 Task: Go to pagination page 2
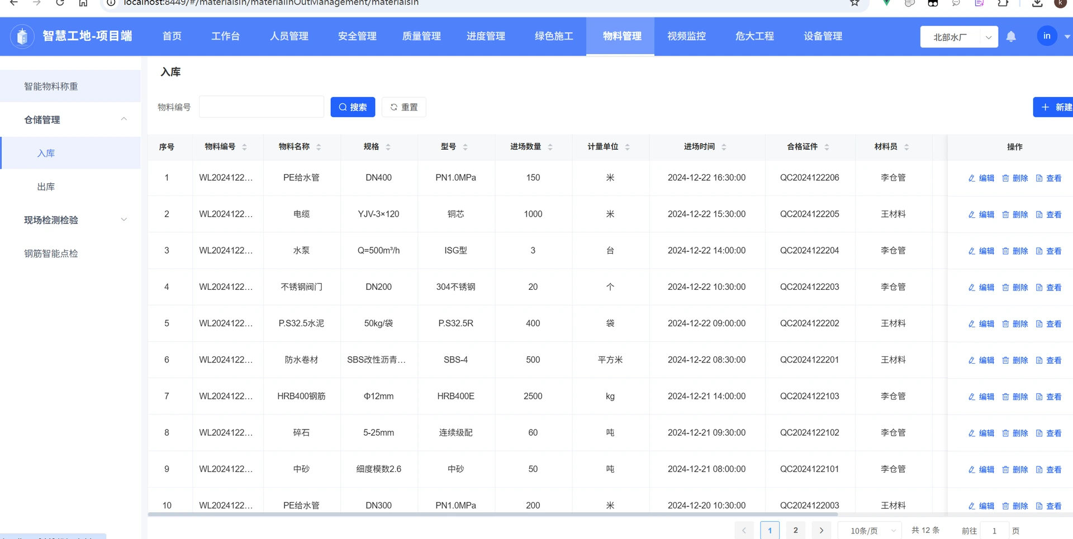(x=796, y=531)
